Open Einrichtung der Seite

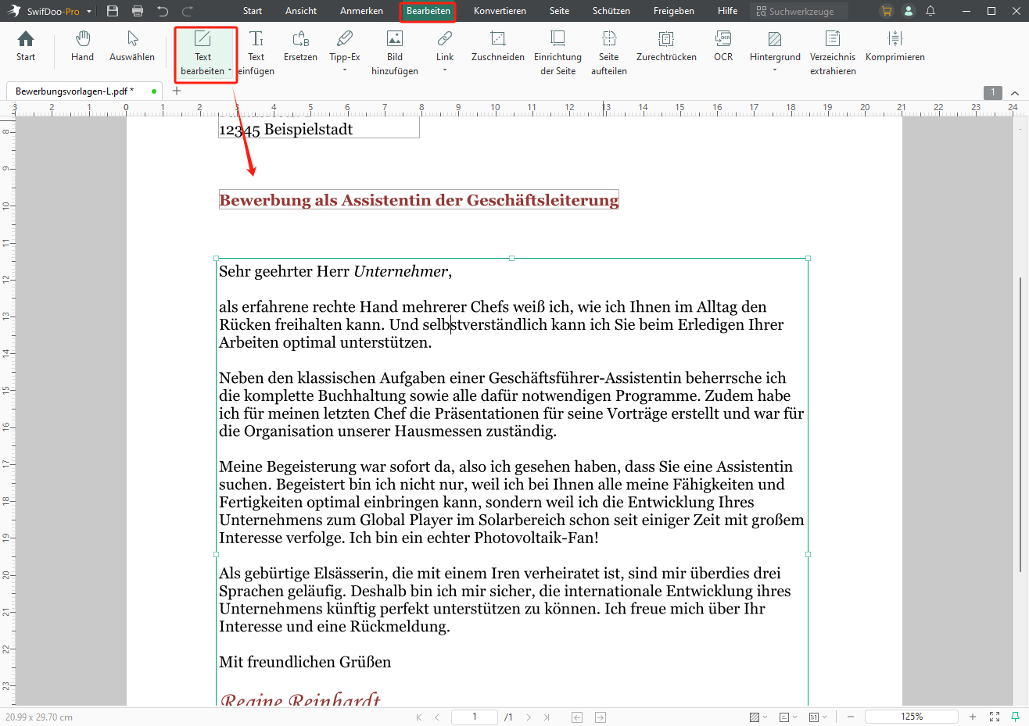558,53
